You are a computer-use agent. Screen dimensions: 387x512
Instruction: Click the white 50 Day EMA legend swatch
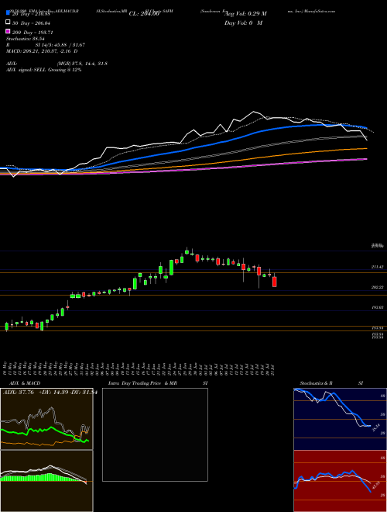coord(8,22)
